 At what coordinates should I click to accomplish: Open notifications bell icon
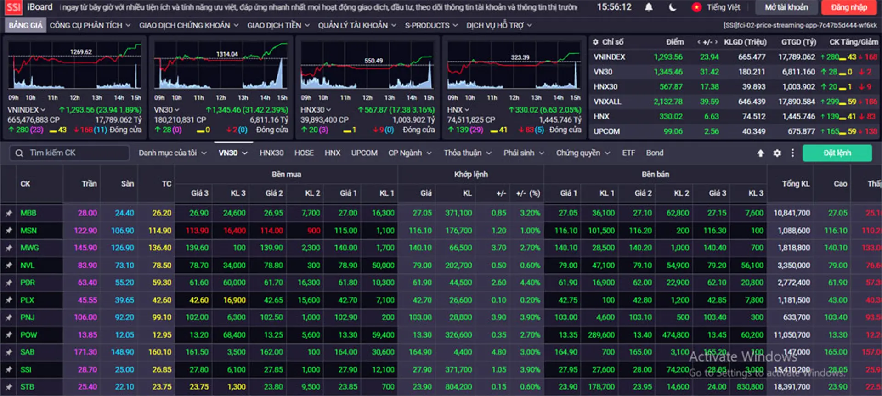click(649, 7)
